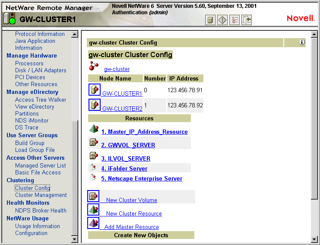The height and width of the screenshot is (245, 320).
Task: Open the GW-CLUSTER2 node link
Action: pyautogui.click(x=122, y=109)
